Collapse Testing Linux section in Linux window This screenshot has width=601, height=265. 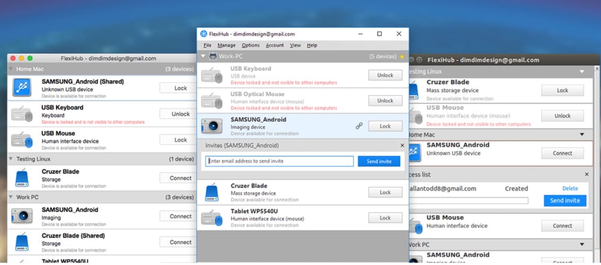tap(582, 72)
